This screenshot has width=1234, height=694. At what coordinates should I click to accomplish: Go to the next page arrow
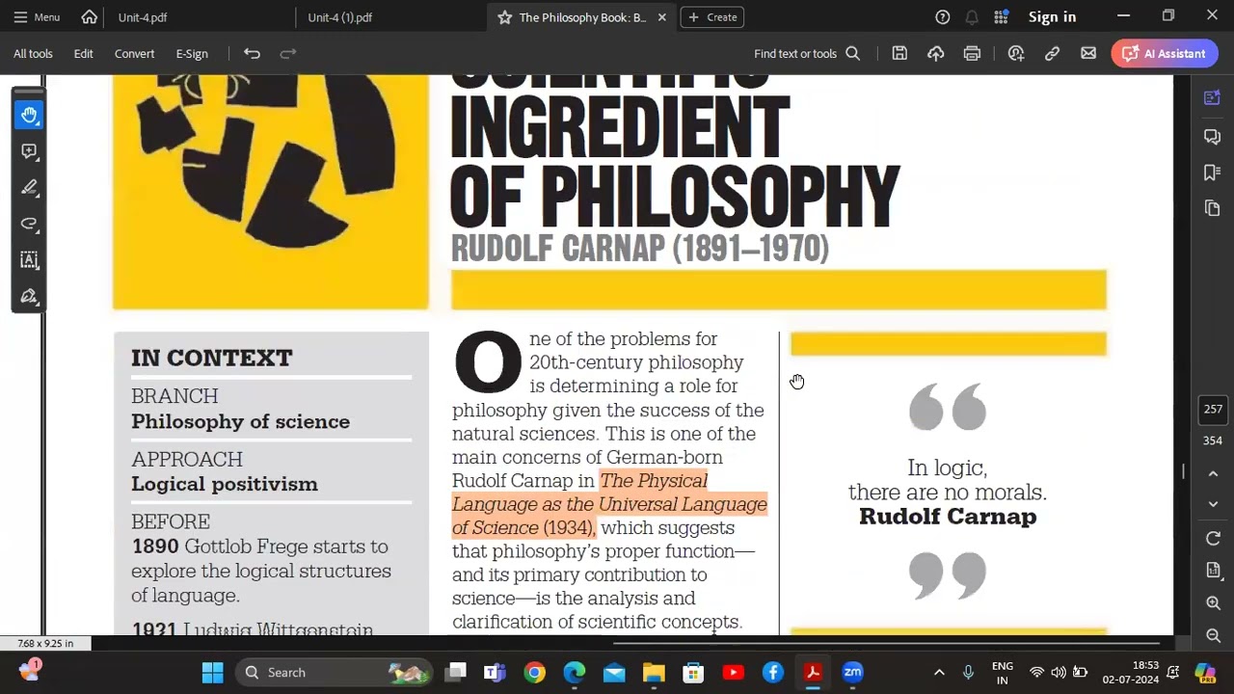coord(1213,504)
